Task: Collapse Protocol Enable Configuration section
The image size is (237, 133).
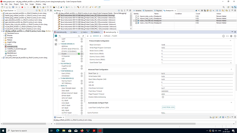Action: coord(230,41)
